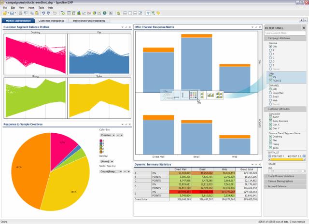Switch to Multivariate Understanding tab

pos(89,21)
